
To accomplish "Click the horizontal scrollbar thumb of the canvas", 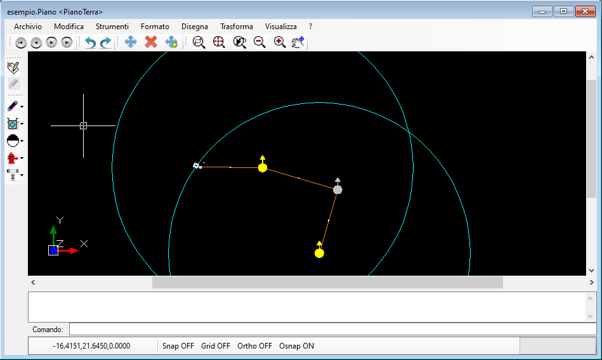I will [x=327, y=283].
